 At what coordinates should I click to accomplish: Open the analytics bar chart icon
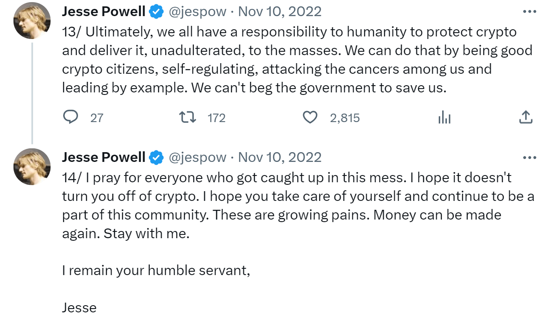click(x=444, y=117)
